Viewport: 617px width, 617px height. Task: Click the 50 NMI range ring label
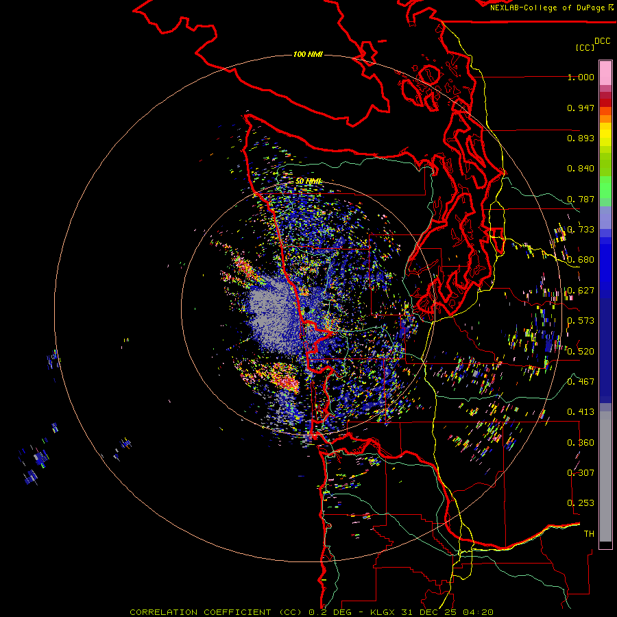[x=309, y=182]
